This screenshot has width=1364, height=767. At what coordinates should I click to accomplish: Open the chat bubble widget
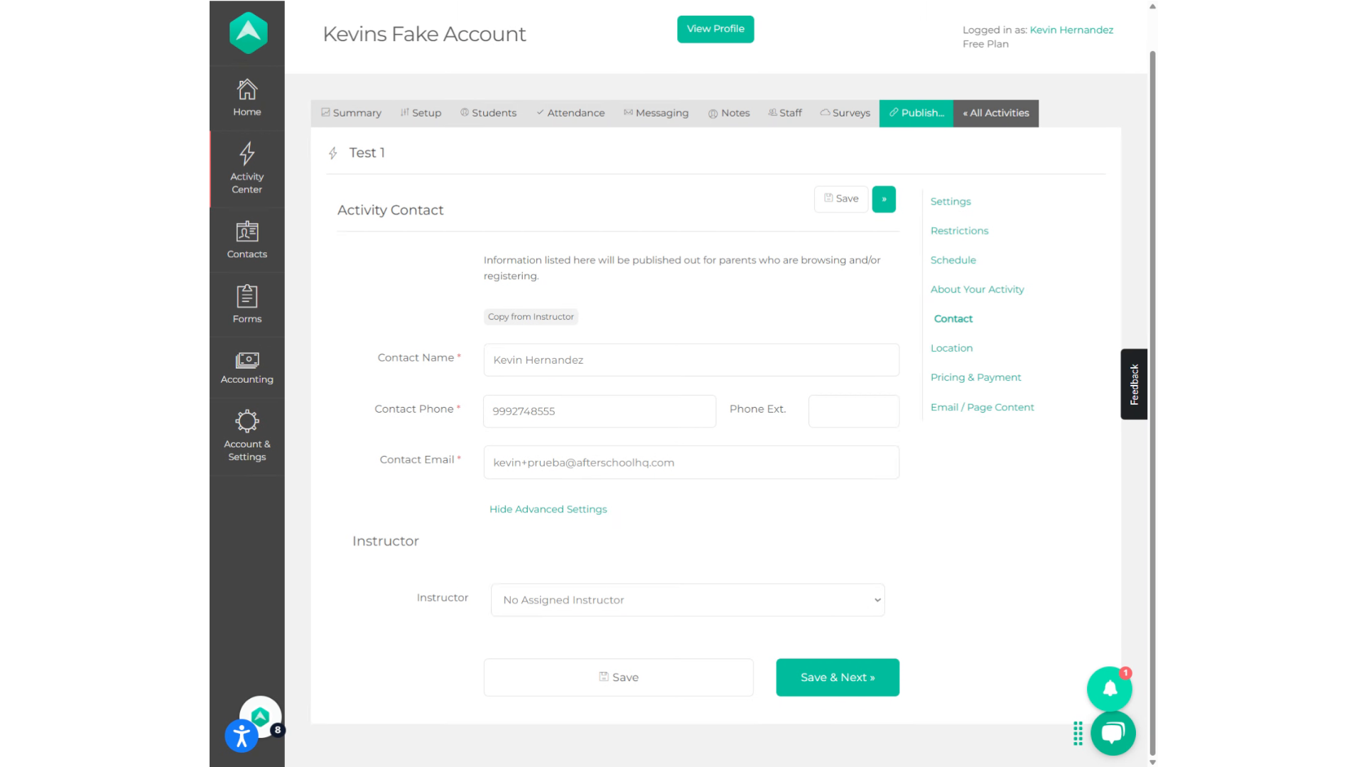[1113, 733]
